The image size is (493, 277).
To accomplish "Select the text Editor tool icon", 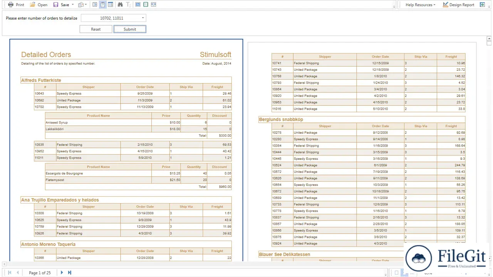I will pos(128,5).
